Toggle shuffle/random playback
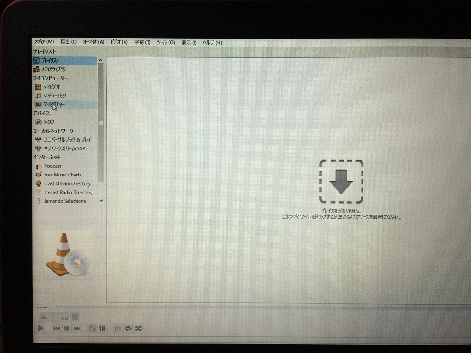Screen dimensions: 471x353 point(138,329)
